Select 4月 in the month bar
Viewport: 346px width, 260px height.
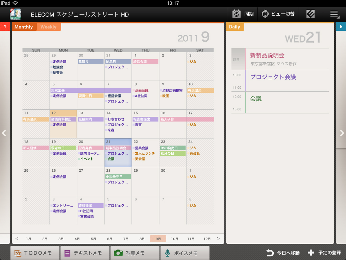(77, 239)
